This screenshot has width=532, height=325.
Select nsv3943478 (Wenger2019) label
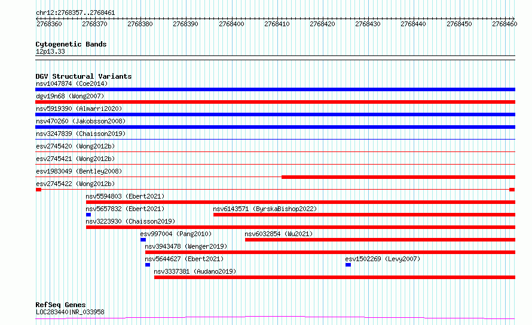pos(186,246)
